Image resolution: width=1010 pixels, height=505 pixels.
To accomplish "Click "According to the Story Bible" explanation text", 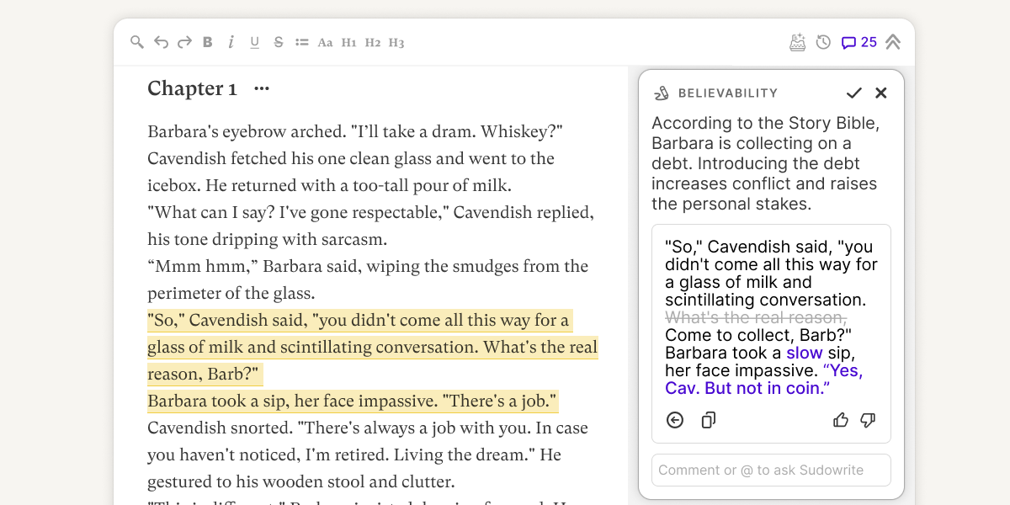I will point(766,163).
